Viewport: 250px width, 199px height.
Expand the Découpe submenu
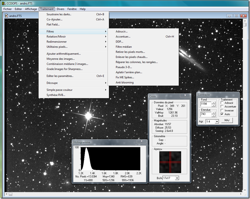click(74, 83)
